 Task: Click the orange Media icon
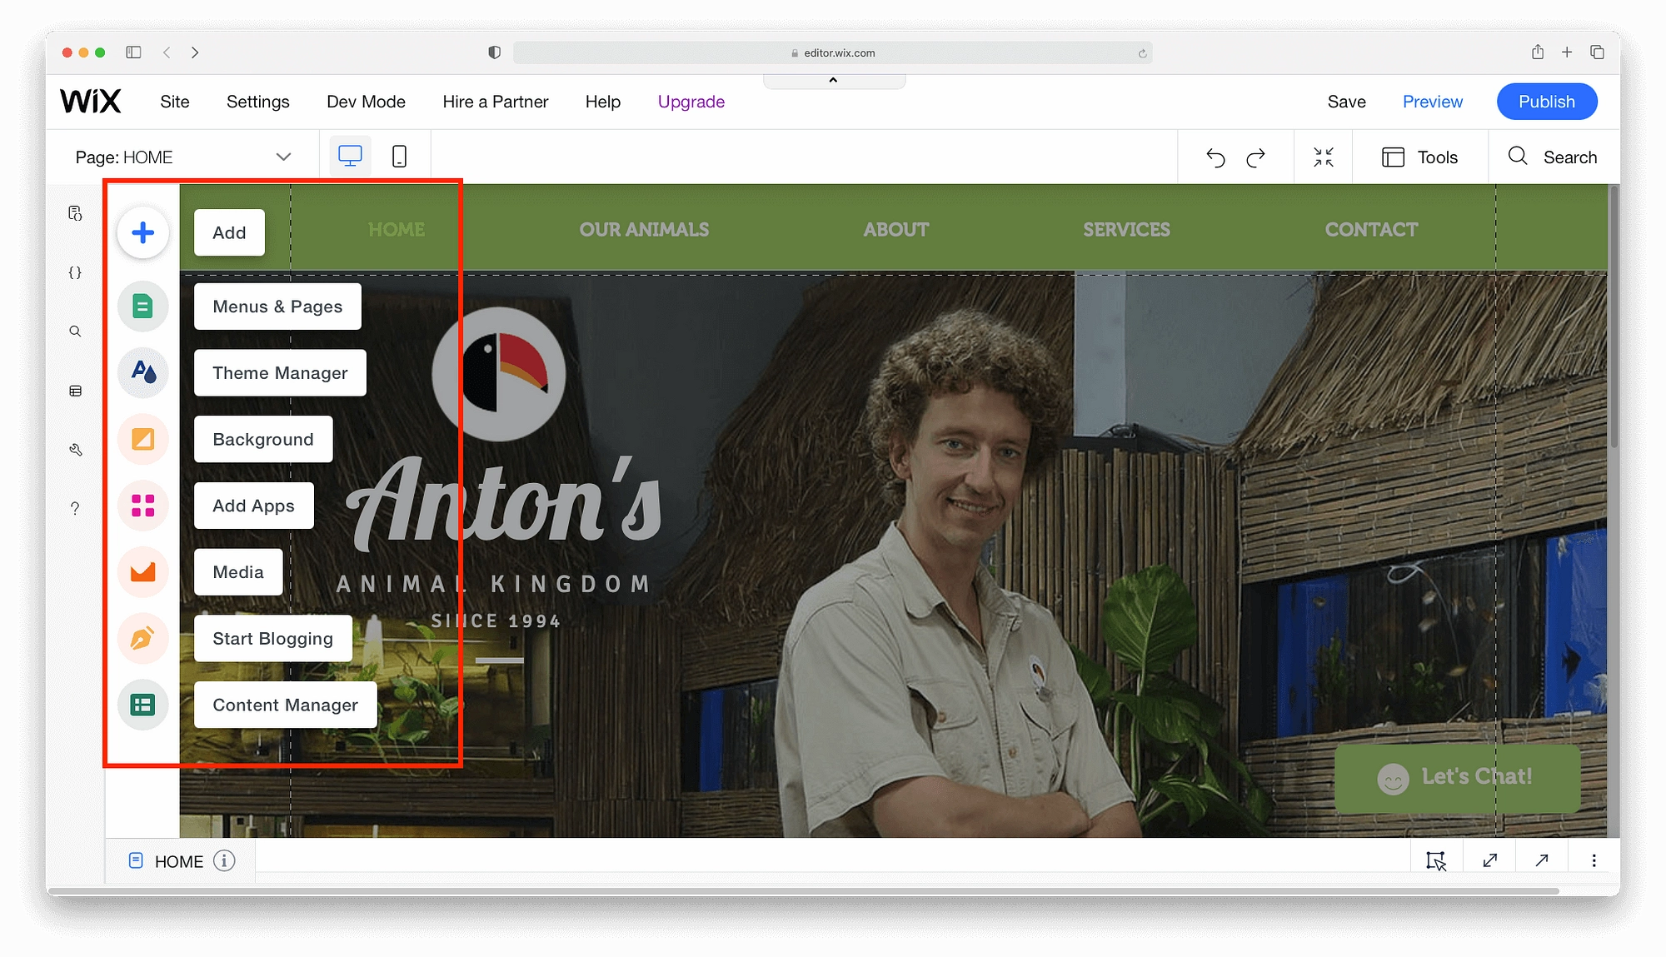tap(142, 572)
